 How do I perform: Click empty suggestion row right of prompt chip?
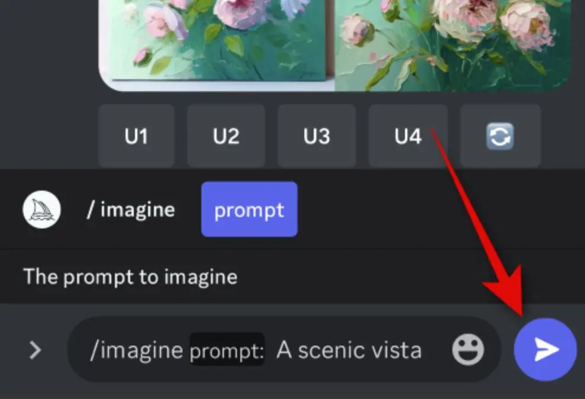(x=438, y=210)
